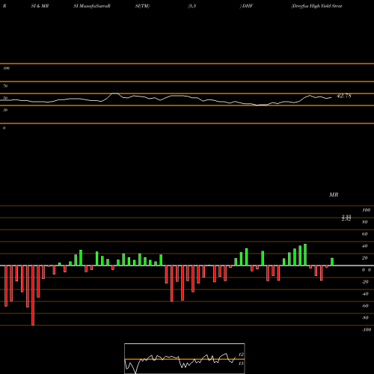The width and height of the screenshot is (374, 374).
Task: Click the -20 label on the MR axis
Action: [x=365, y=282]
